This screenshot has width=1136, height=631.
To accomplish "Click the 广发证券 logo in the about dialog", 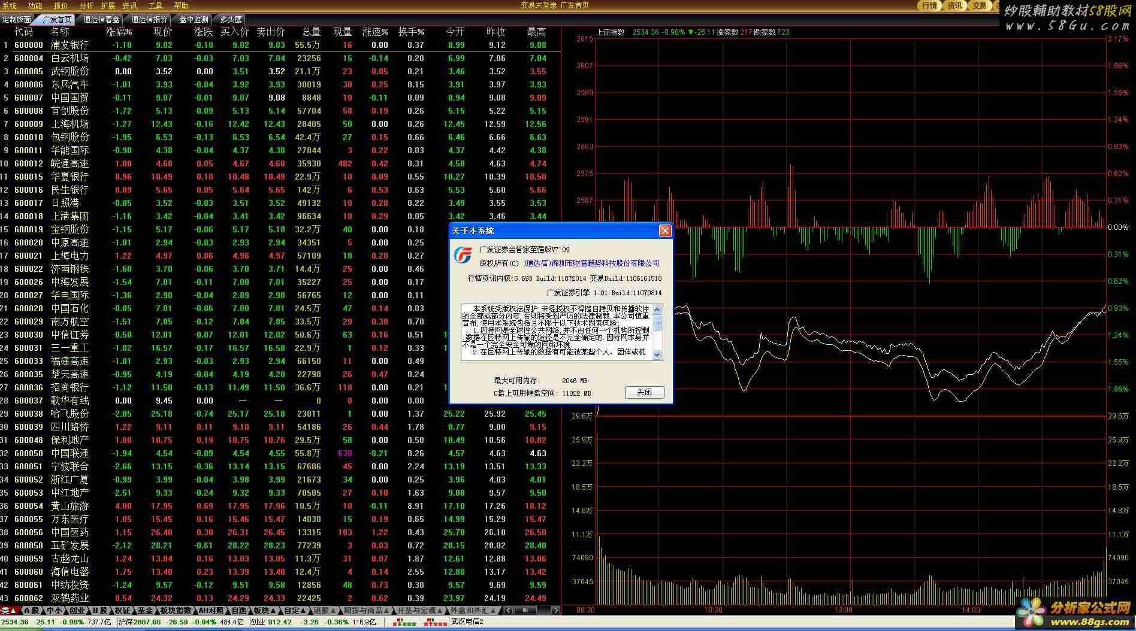I will (x=463, y=256).
